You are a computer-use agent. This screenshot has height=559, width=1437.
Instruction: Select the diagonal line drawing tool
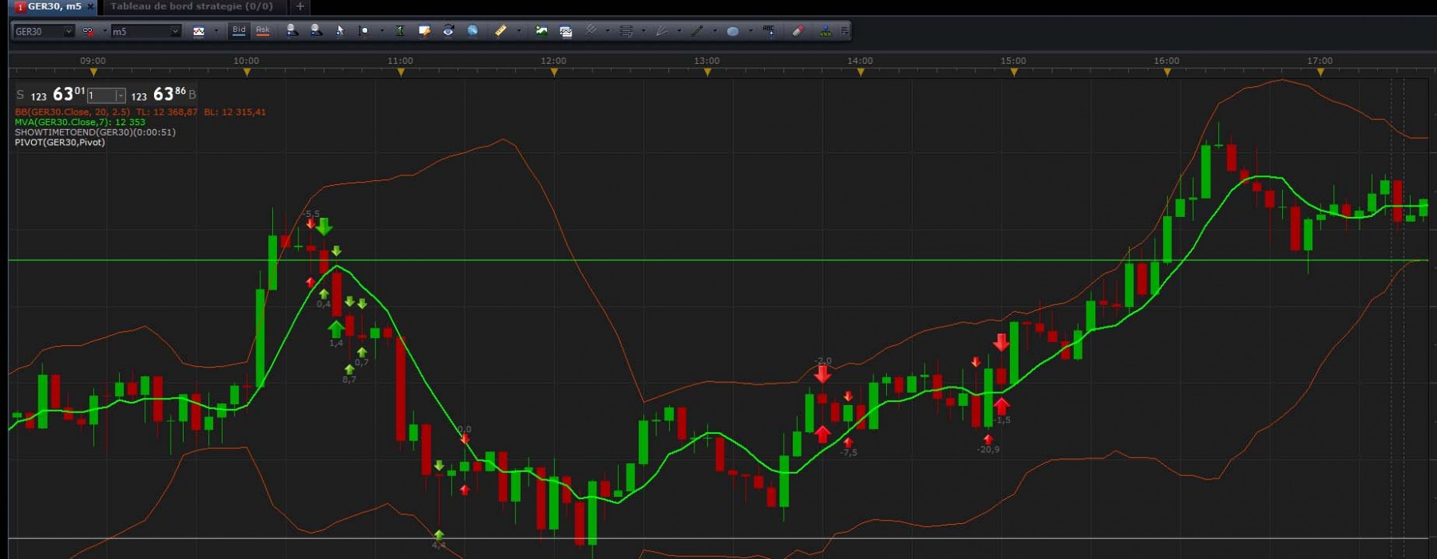tap(697, 31)
